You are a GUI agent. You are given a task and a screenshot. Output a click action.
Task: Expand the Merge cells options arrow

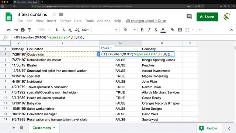(193, 30)
